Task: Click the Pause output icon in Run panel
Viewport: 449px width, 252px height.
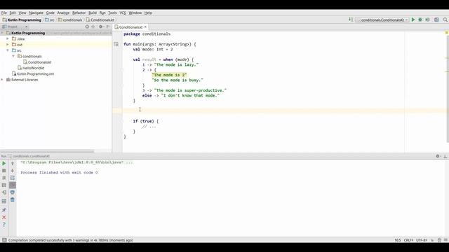Action: tap(4, 178)
